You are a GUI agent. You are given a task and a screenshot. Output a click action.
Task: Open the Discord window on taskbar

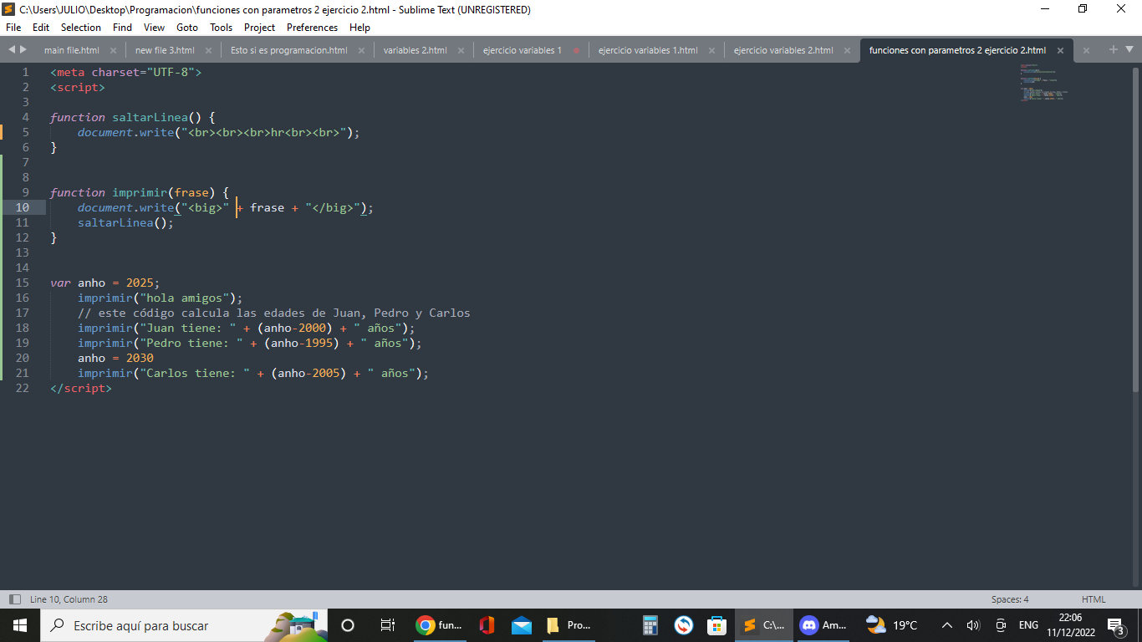(x=823, y=625)
